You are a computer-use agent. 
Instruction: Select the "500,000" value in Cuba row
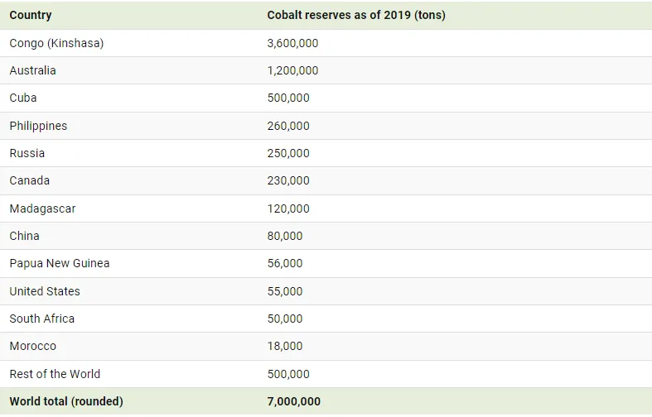(288, 98)
